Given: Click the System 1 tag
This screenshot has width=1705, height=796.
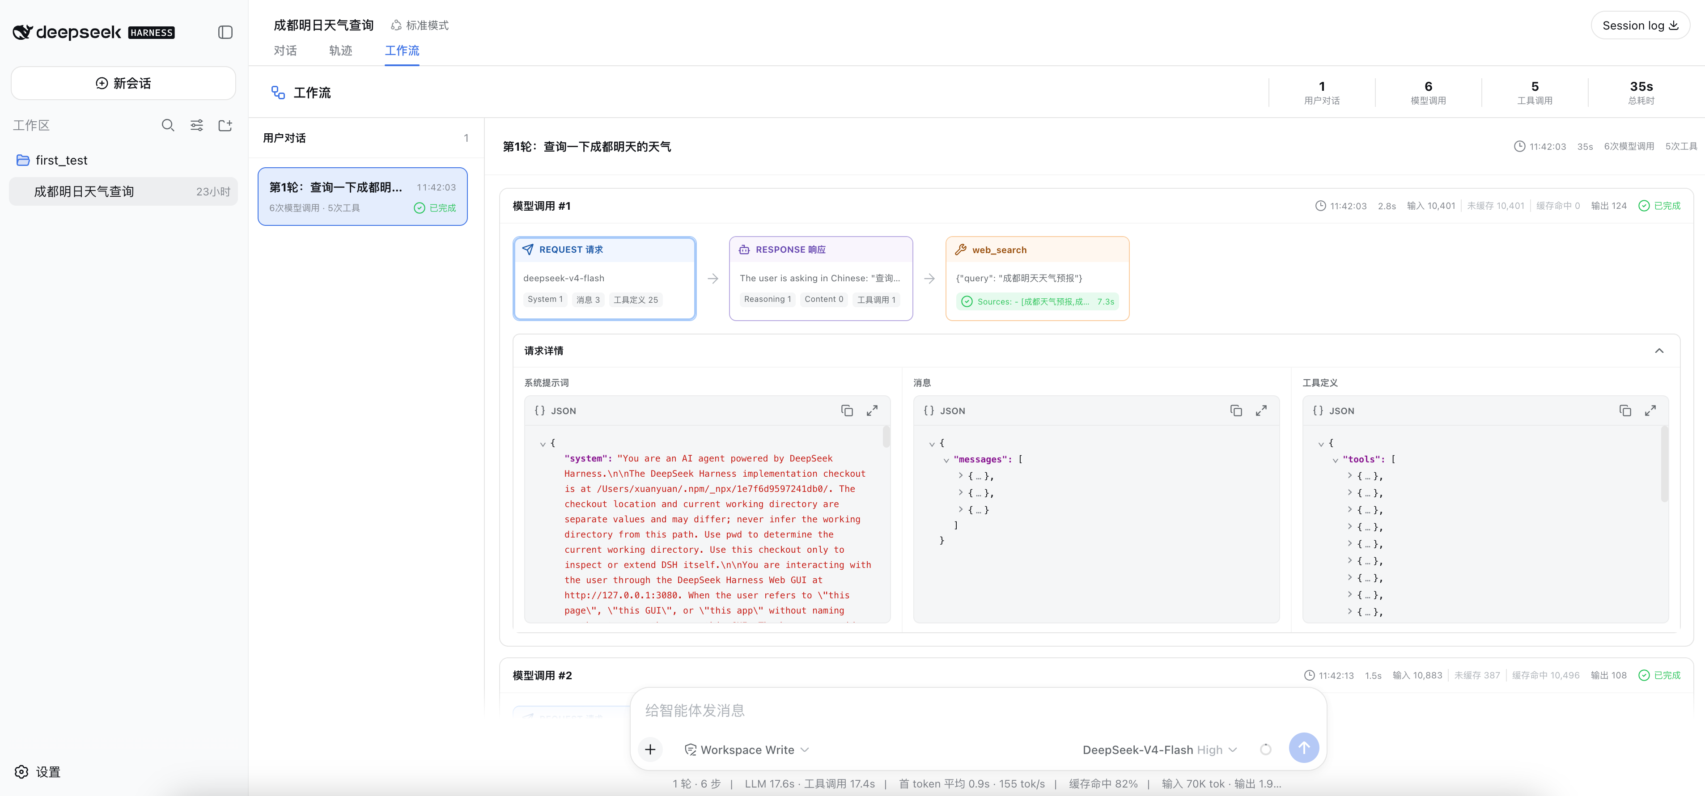Looking at the screenshot, I should coord(545,300).
